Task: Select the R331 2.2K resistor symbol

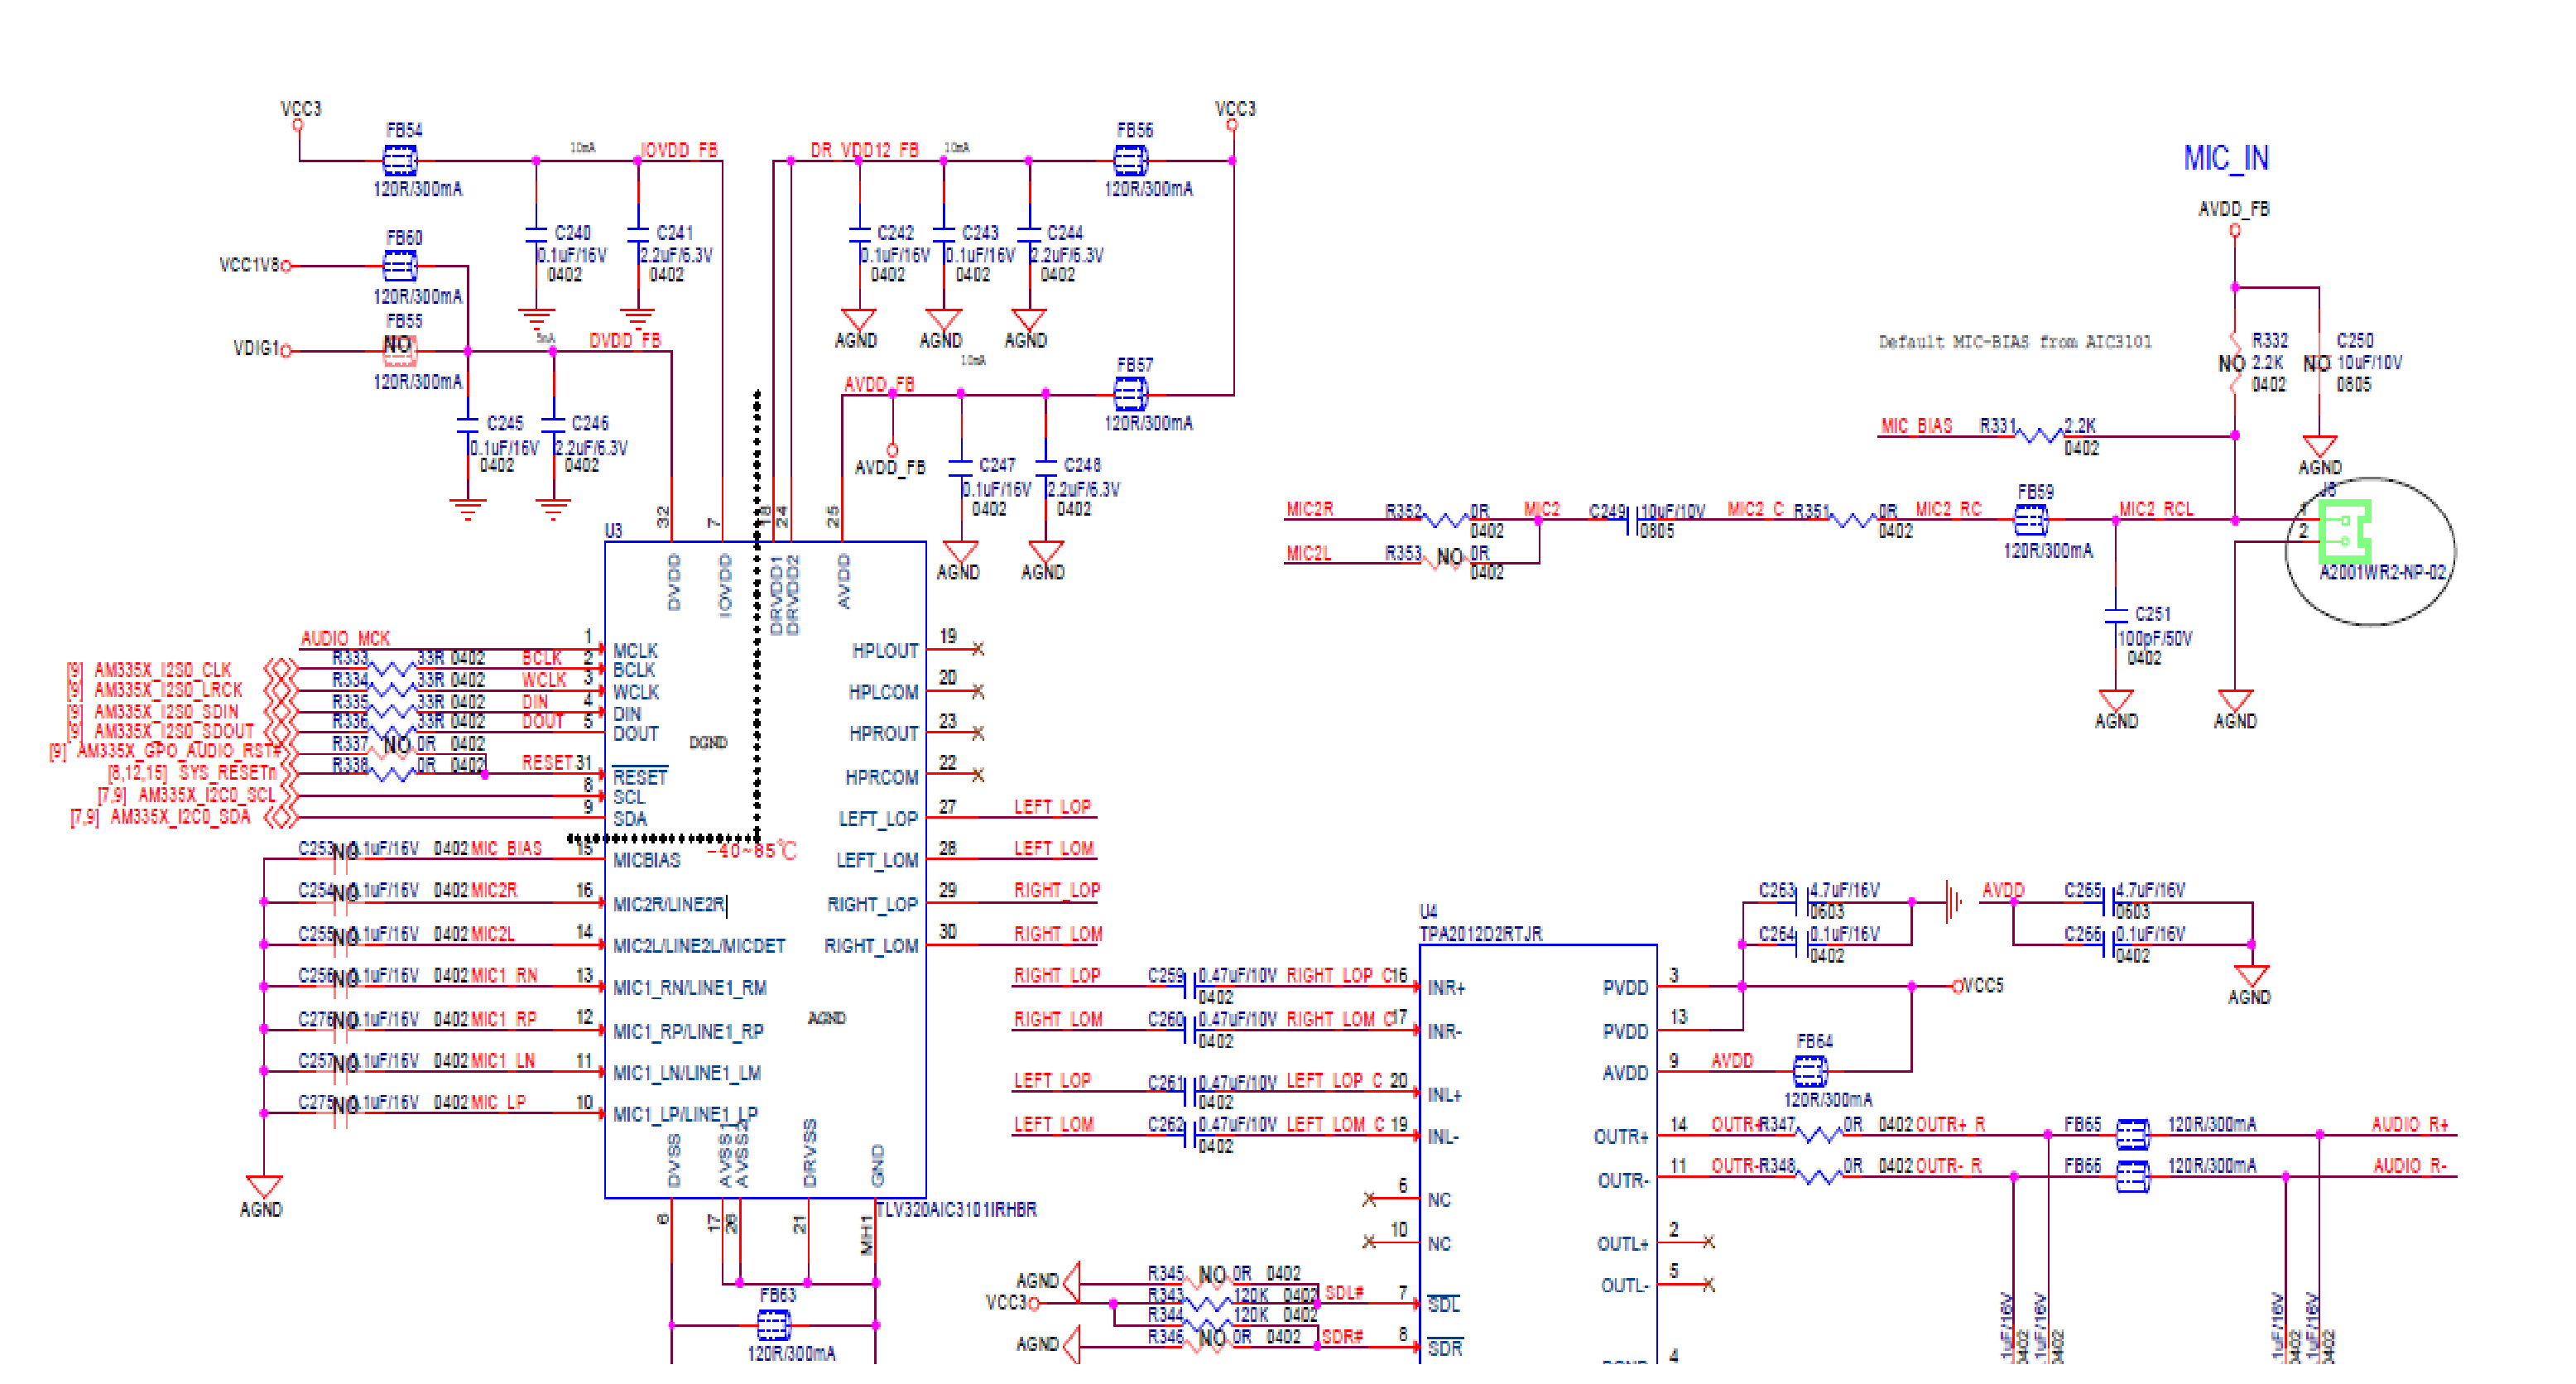Action: [x=2038, y=436]
